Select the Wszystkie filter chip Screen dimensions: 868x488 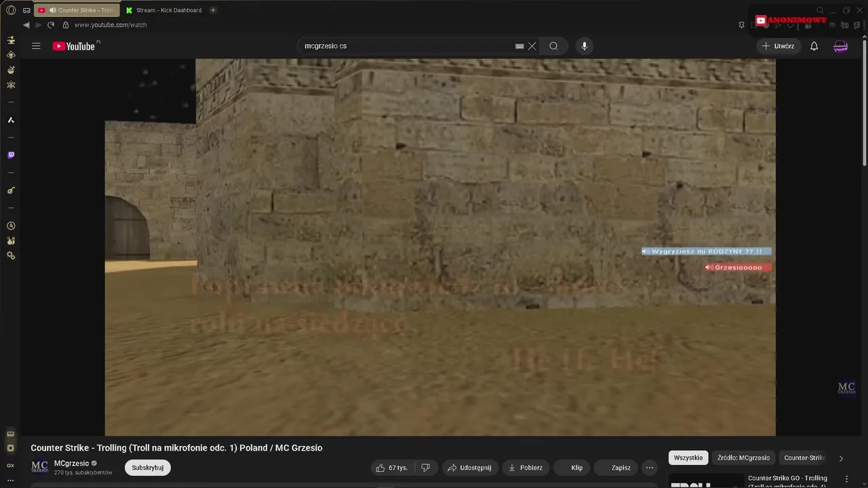[x=688, y=457]
